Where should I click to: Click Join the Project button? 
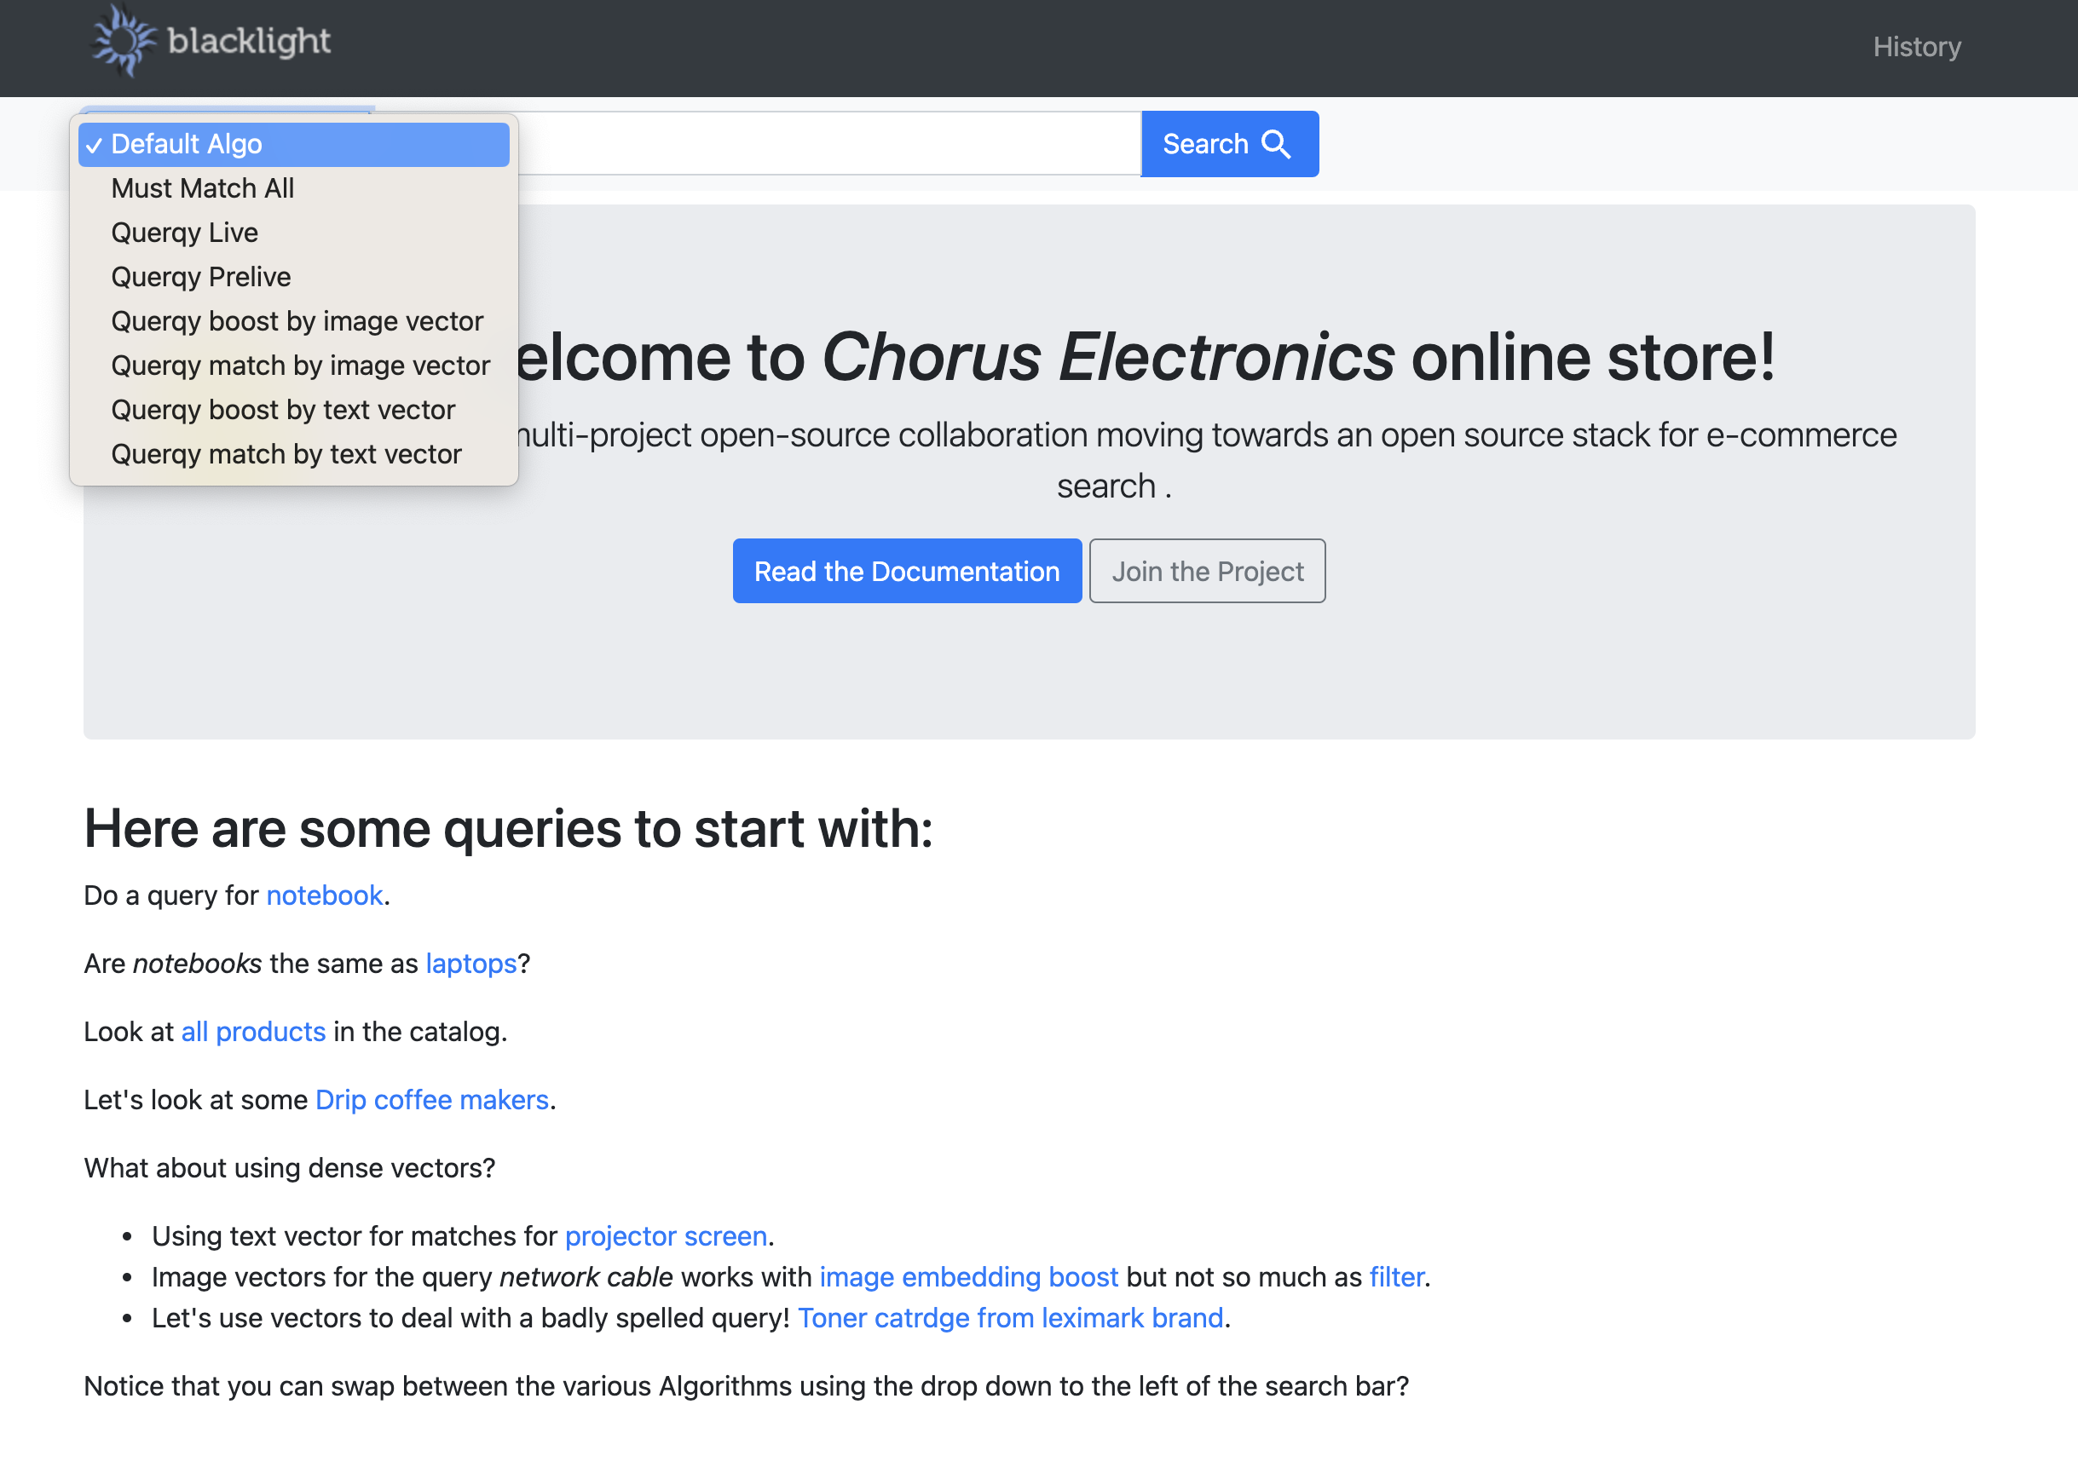pyautogui.click(x=1208, y=570)
